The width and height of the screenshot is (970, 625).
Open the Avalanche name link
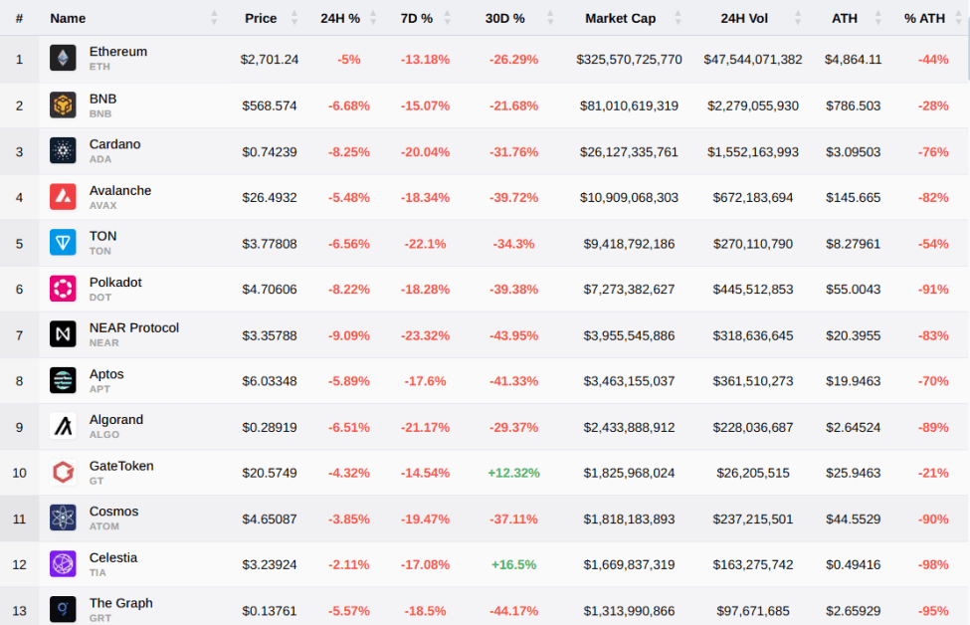(x=120, y=191)
